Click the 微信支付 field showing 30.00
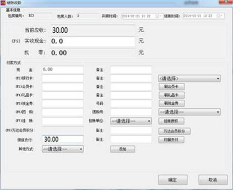This screenshot has width=233, height=190. click(x=63, y=139)
